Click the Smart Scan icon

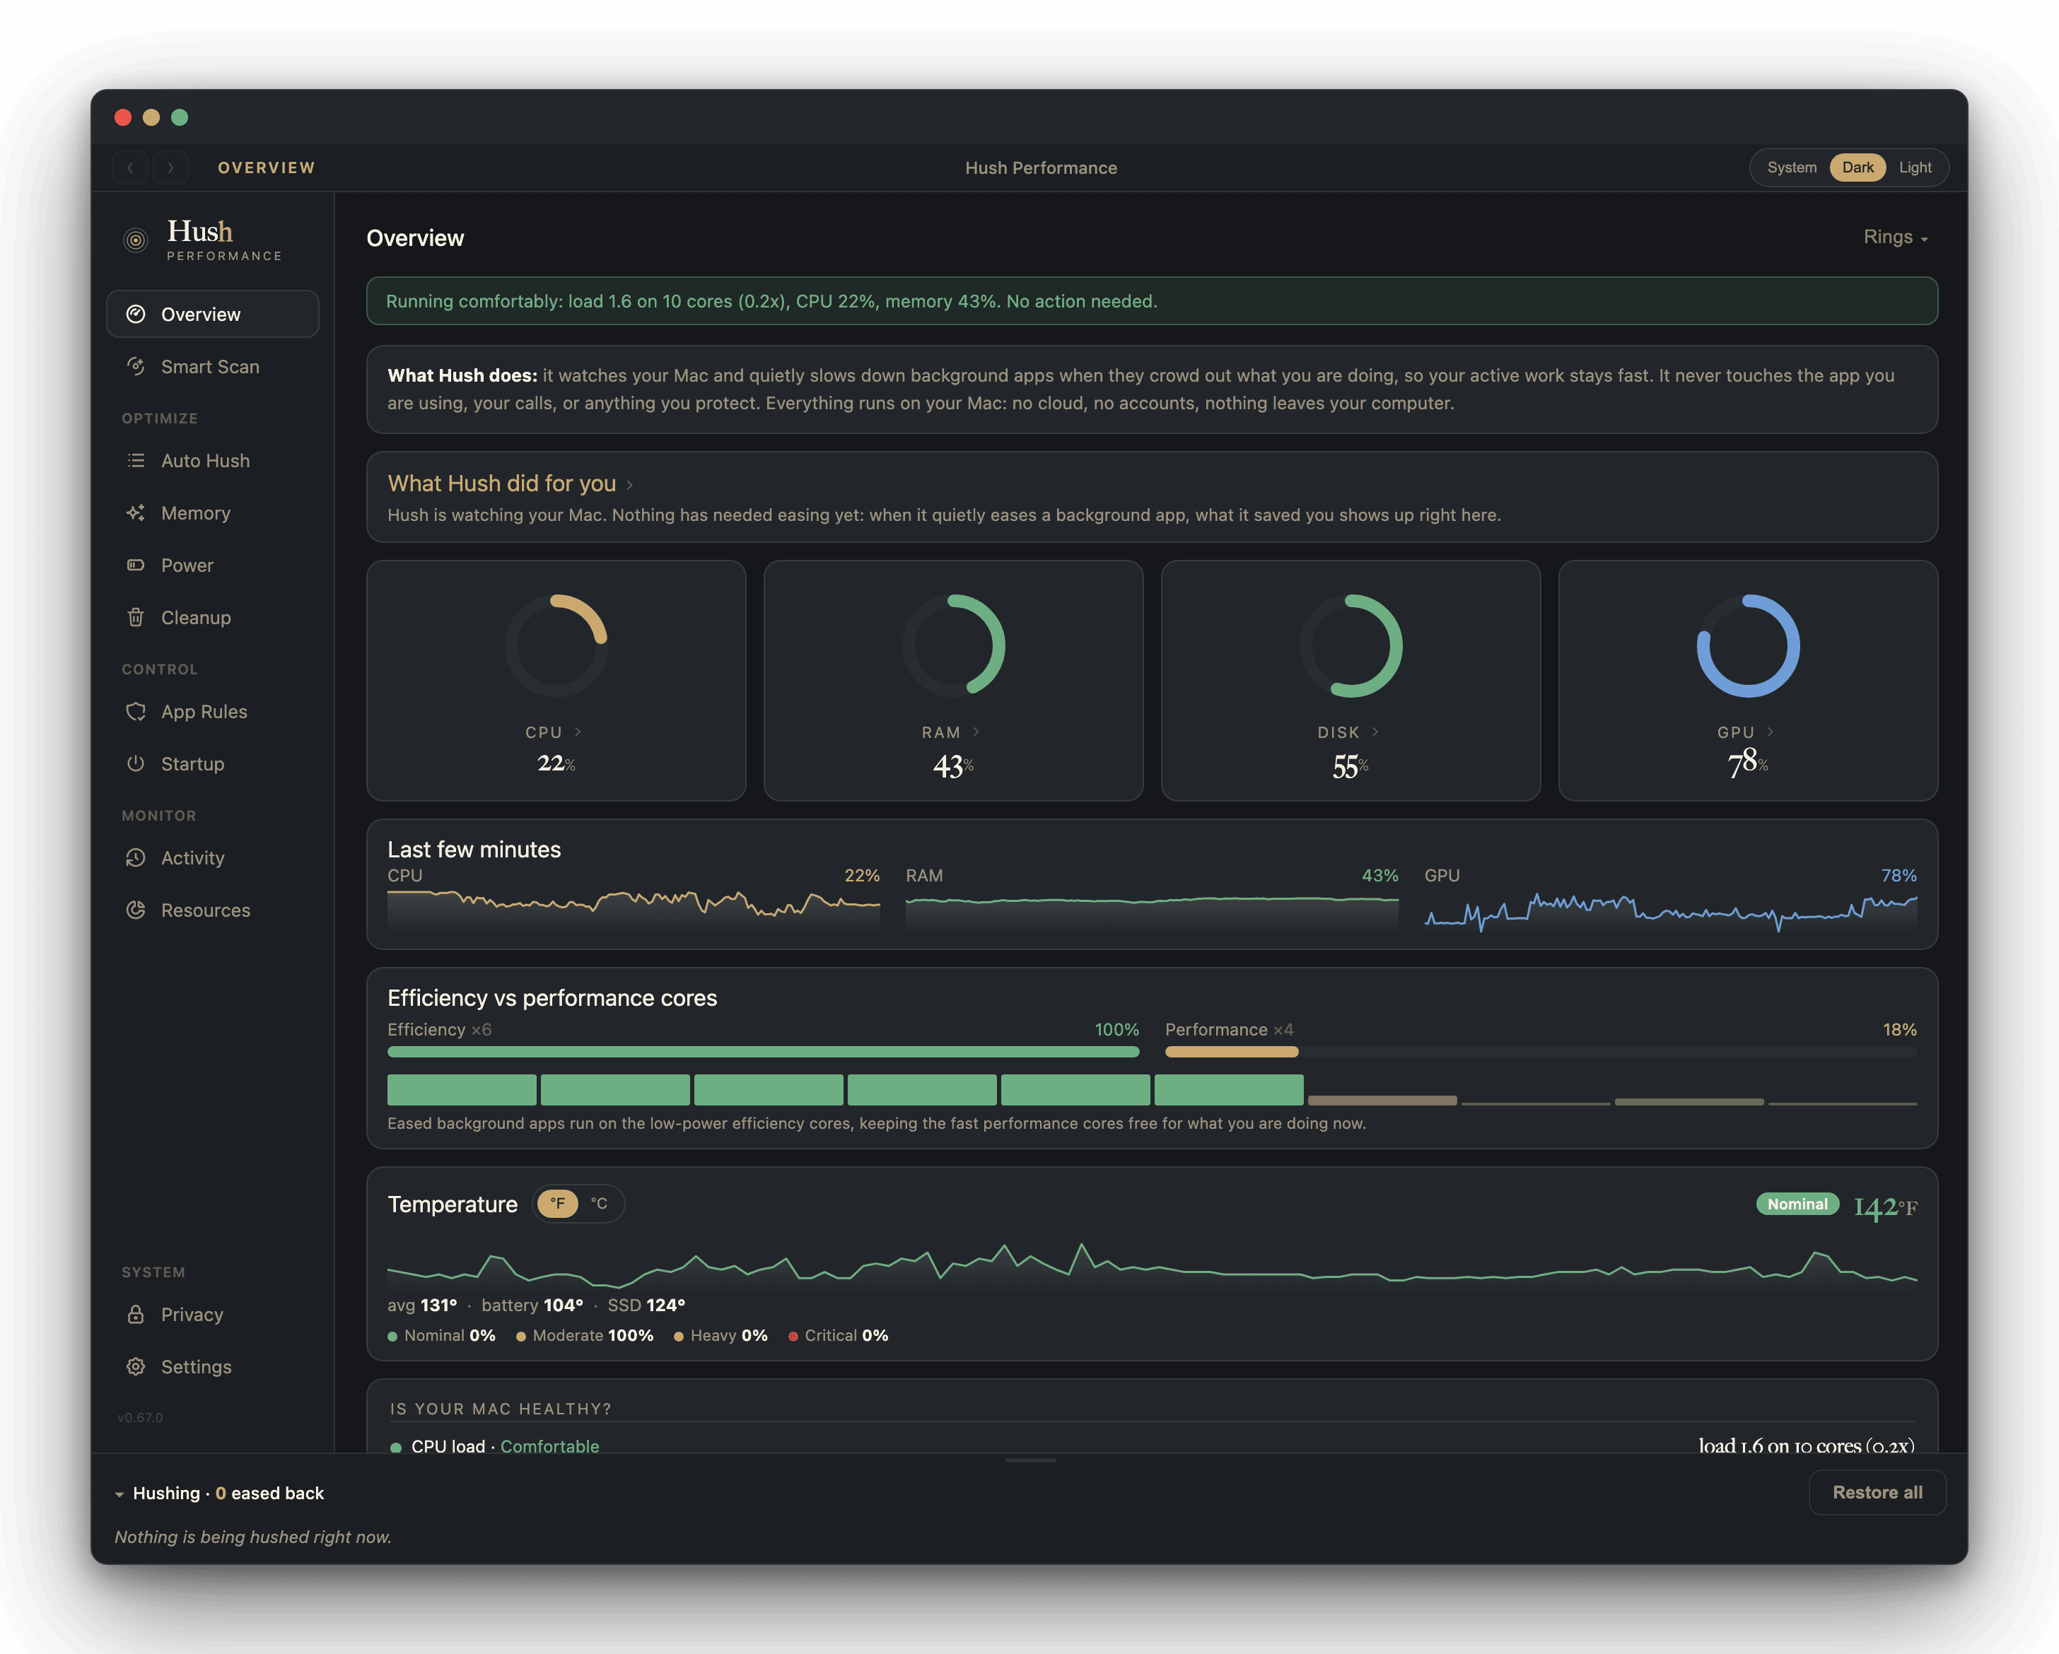coord(136,367)
